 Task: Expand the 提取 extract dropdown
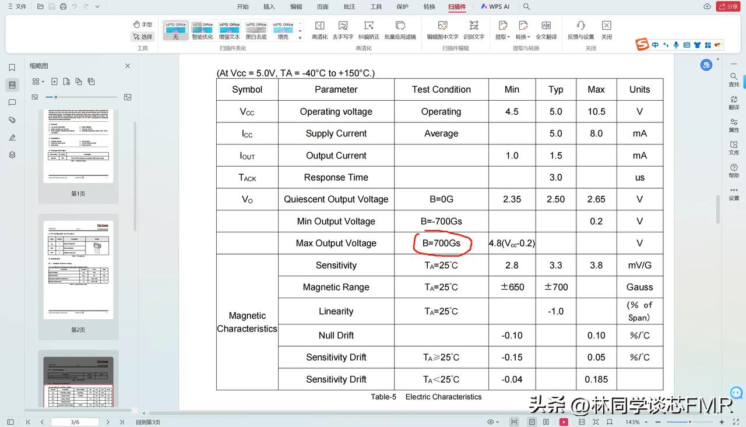[502, 30]
